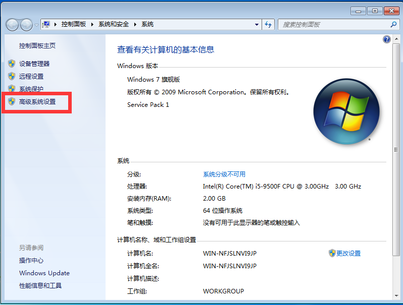Click the WORKGROUP value
The height and width of the screenshot is (305, 403).
point(223,291)
